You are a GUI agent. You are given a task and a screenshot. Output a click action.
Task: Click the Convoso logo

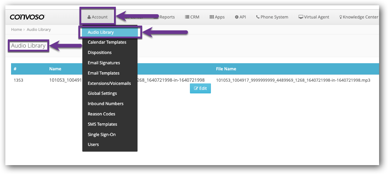pos(27,17)
